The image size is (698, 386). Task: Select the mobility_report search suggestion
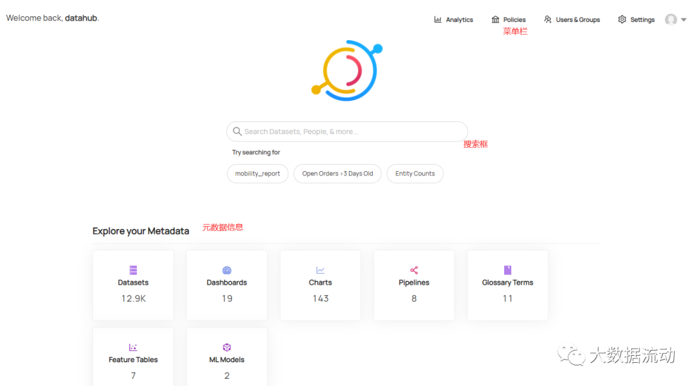(258, 174)
